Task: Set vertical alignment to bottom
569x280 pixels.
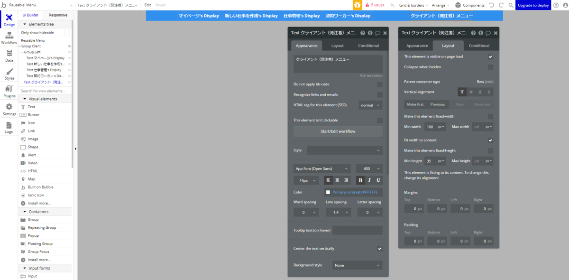Action: [x=480, y=92]
